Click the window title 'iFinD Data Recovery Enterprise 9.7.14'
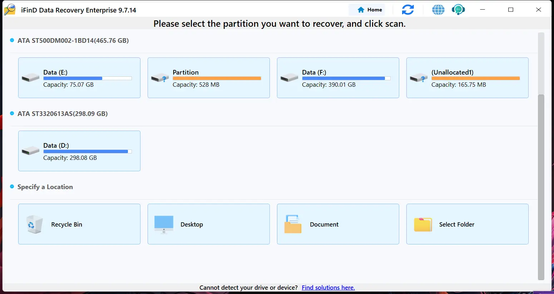The height and width of the screenshot is (294, 554). pyautogui.click(x=79, y=10)
